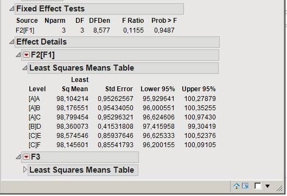Viewport: 287px width, 196px height.
Task: Select the F Ratio column header
Action: (133, 21)
